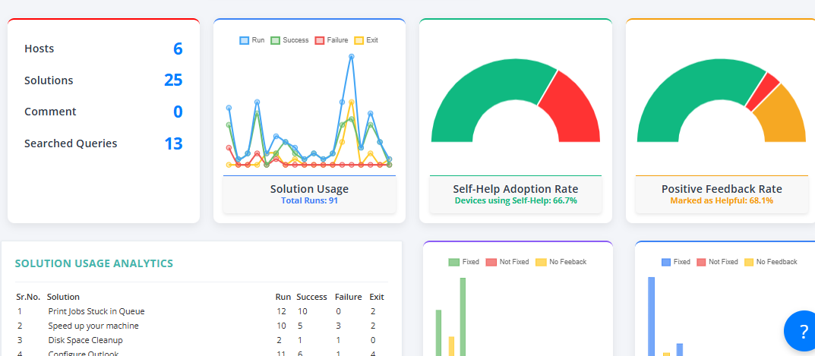
Task: Click the Searched Queries label
Action: (71, 143)
